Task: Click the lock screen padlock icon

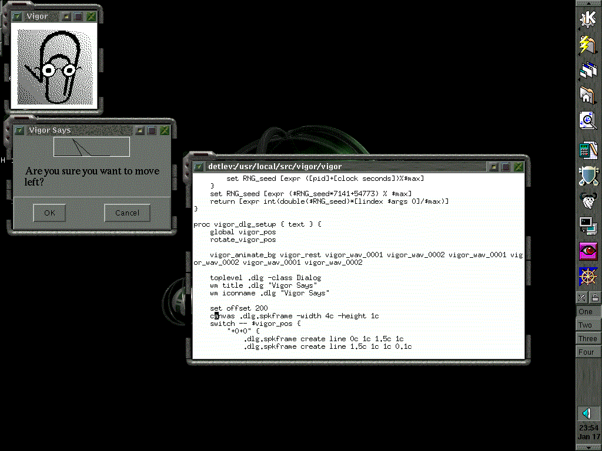Action: tap(595, 298)
